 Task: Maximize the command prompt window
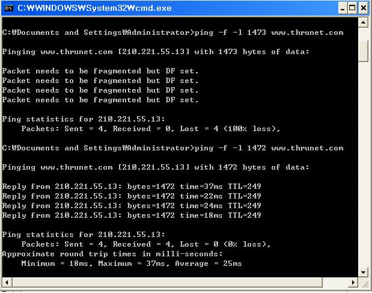tap(353, 8)
